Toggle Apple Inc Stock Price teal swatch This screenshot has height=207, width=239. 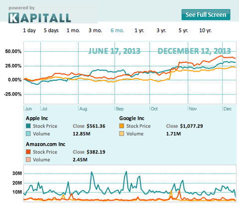click(x=28, y=126)
